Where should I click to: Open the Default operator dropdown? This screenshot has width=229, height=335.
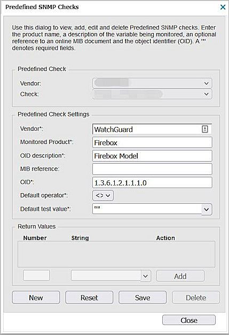pyautogui.click(x=103, y=195)
